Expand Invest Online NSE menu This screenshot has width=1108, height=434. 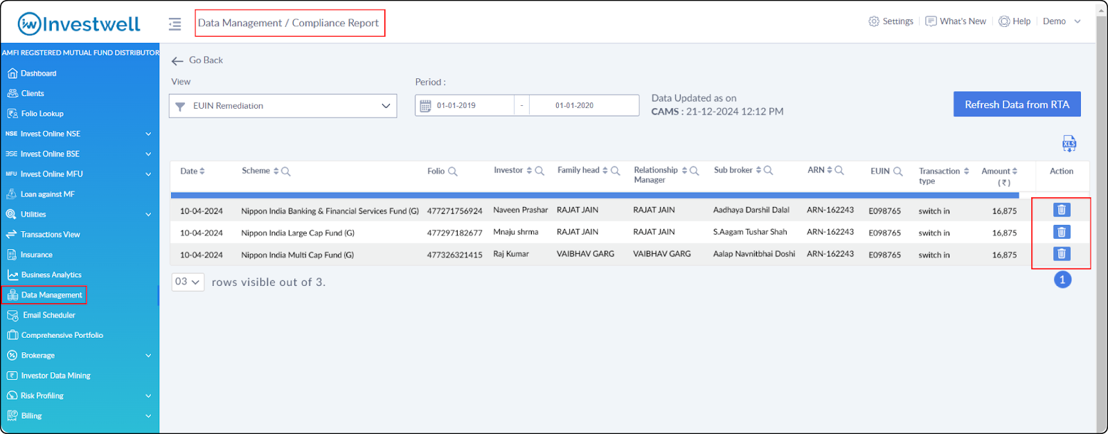click(80, 134)
